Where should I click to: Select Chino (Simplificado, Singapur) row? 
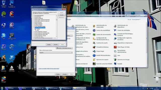click(x=41, y=32)
